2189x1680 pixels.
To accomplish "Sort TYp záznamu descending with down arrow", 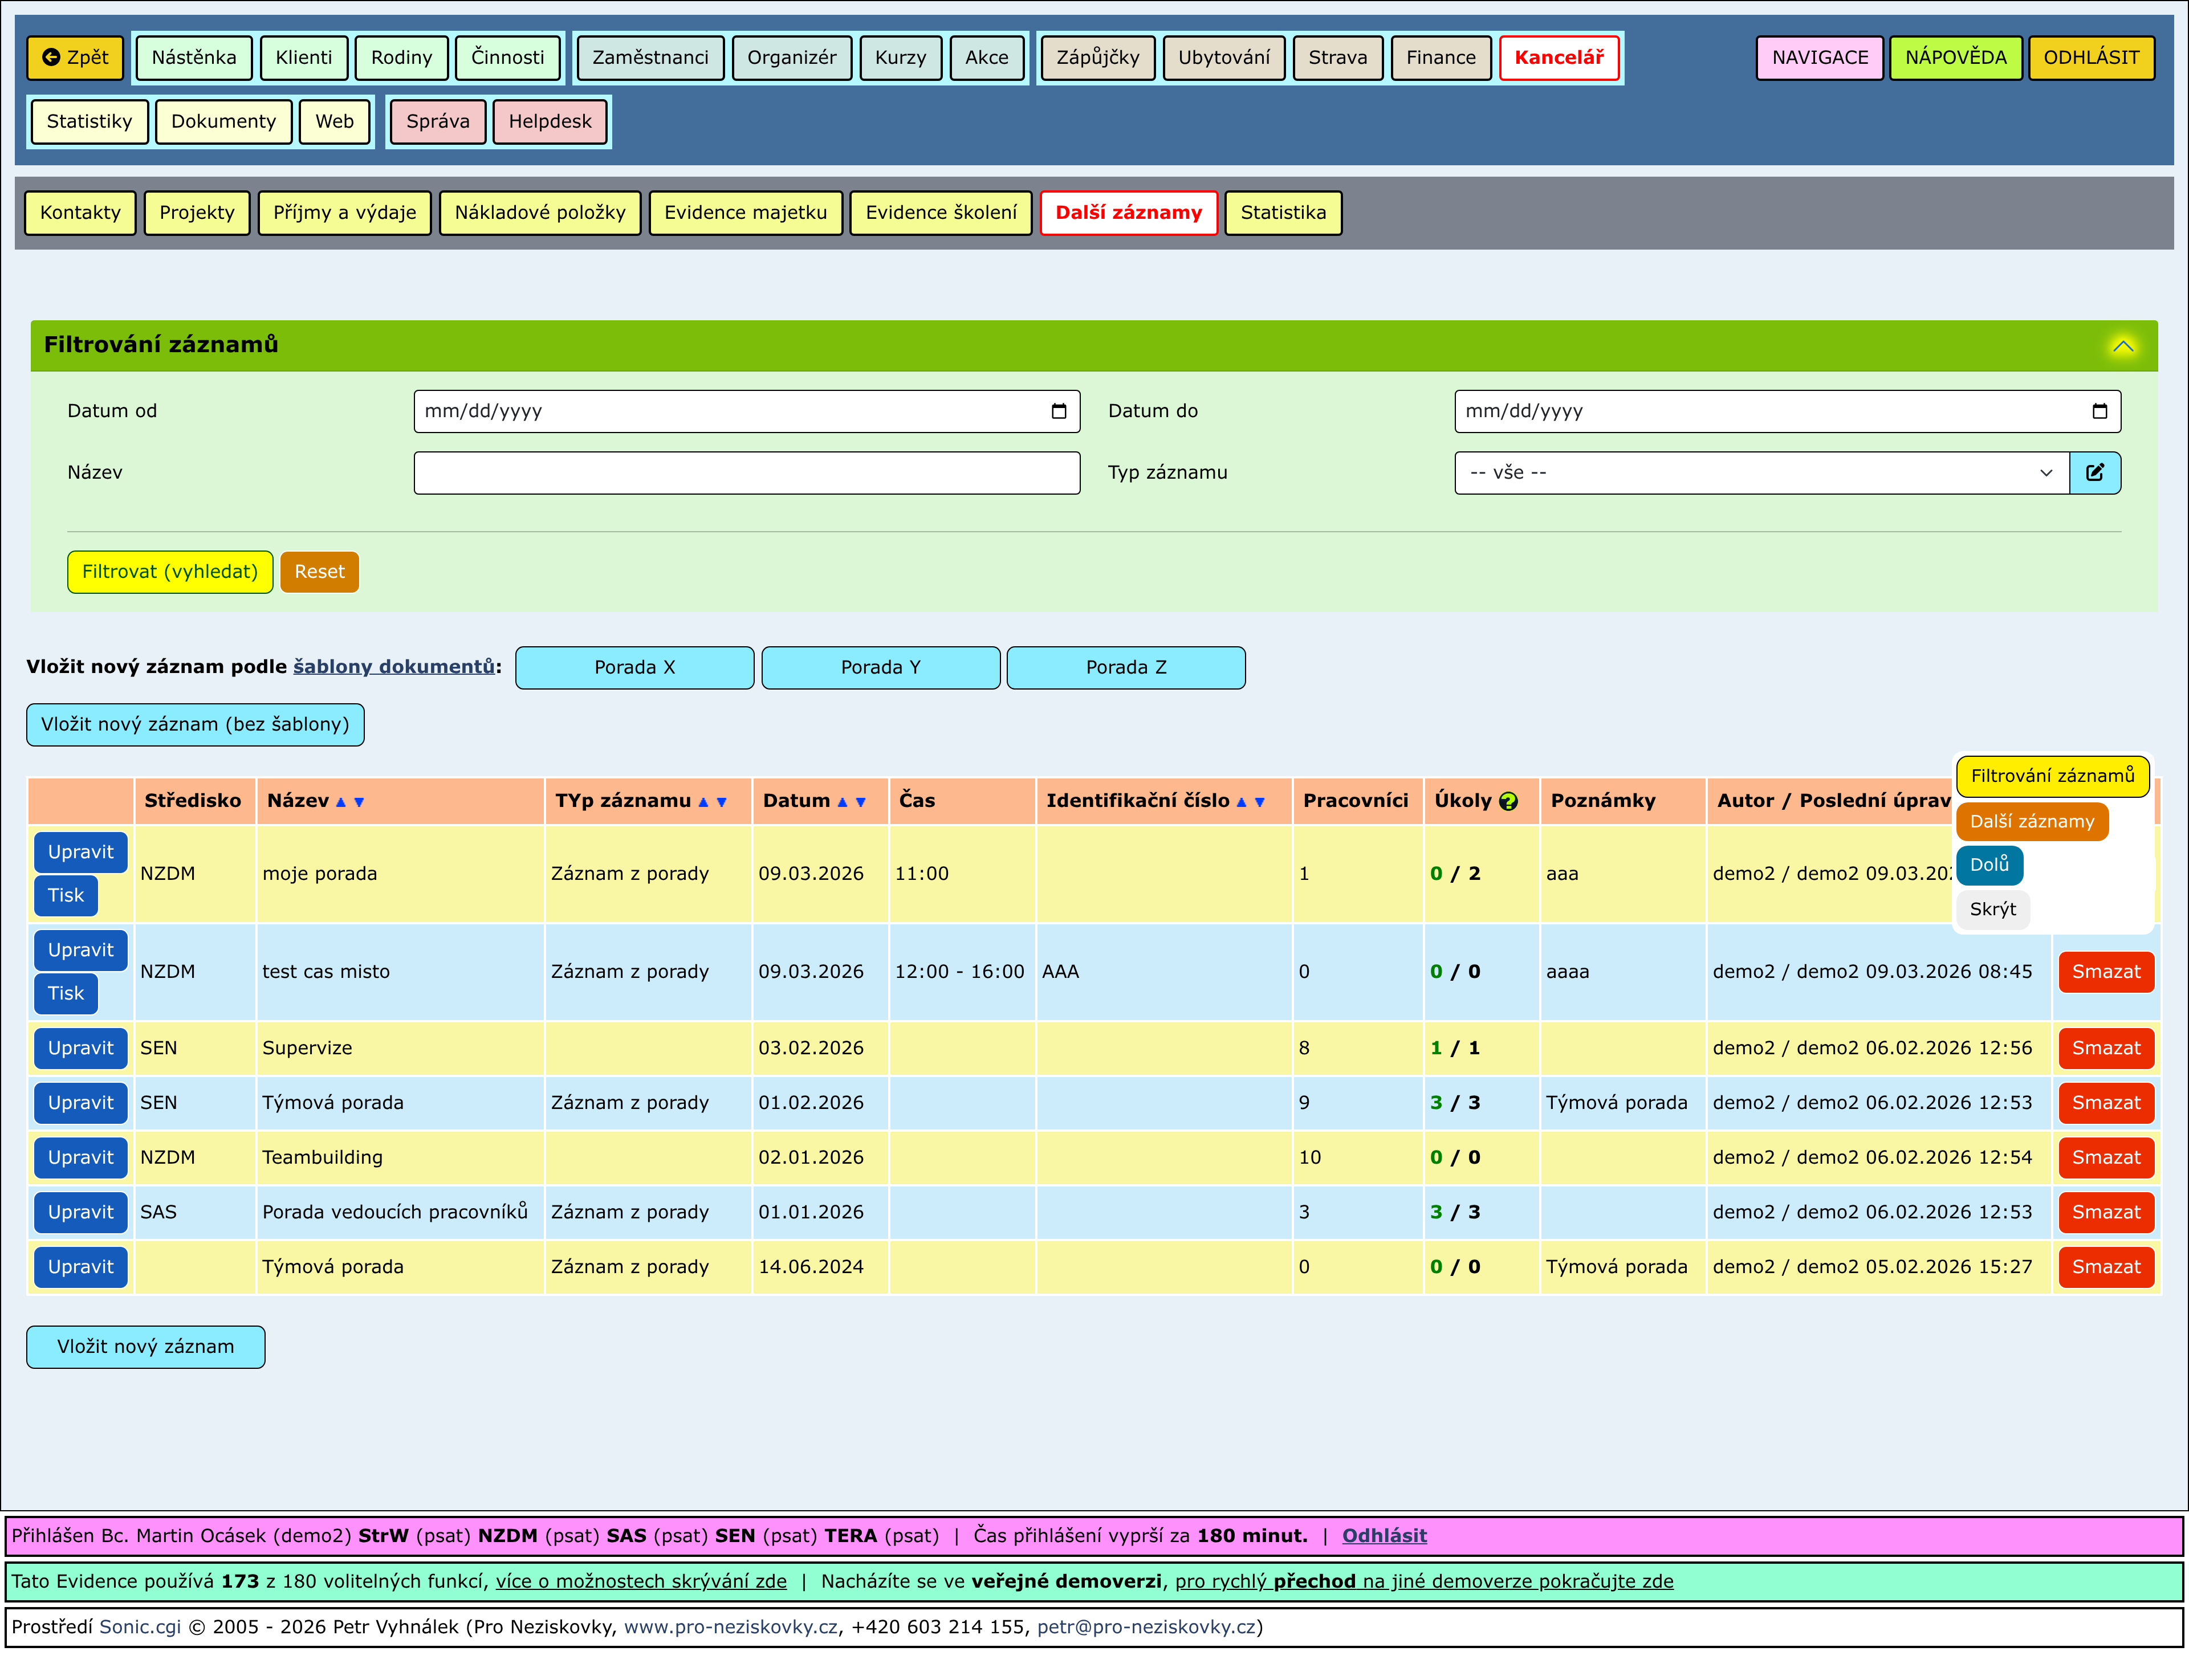I will point(721,802).
